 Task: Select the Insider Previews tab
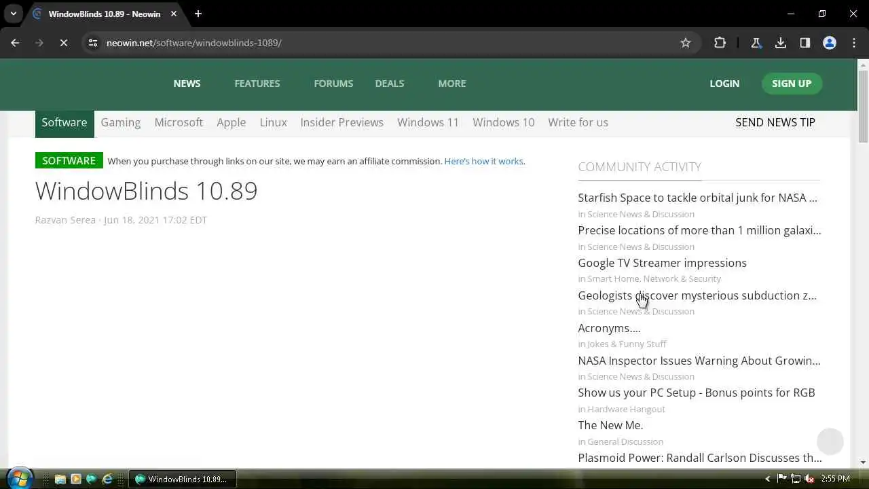[342, 122]
